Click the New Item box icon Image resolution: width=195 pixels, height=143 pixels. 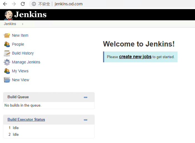coord(7,35)
